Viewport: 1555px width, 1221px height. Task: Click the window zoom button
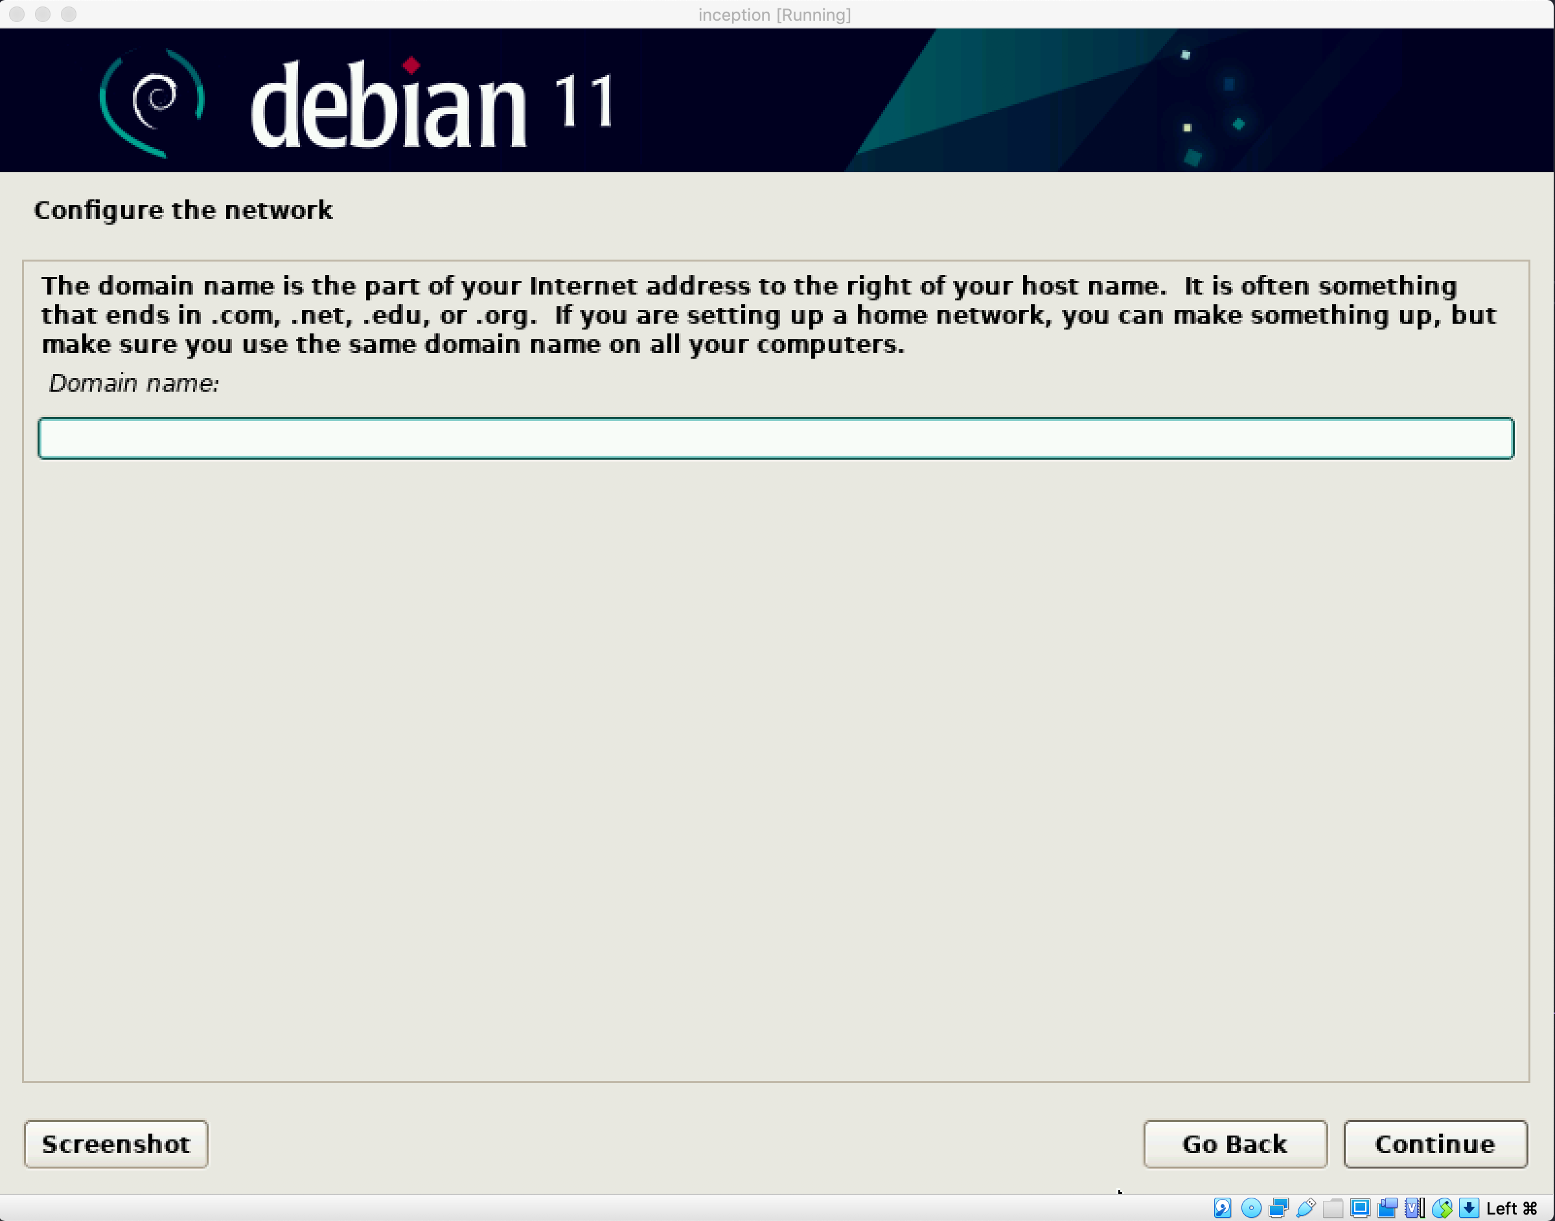(x=69, y=14)
